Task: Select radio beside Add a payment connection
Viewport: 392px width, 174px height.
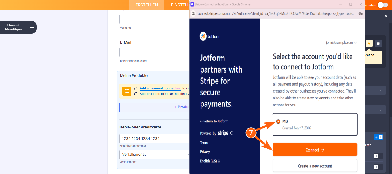Action: [136, 89]
